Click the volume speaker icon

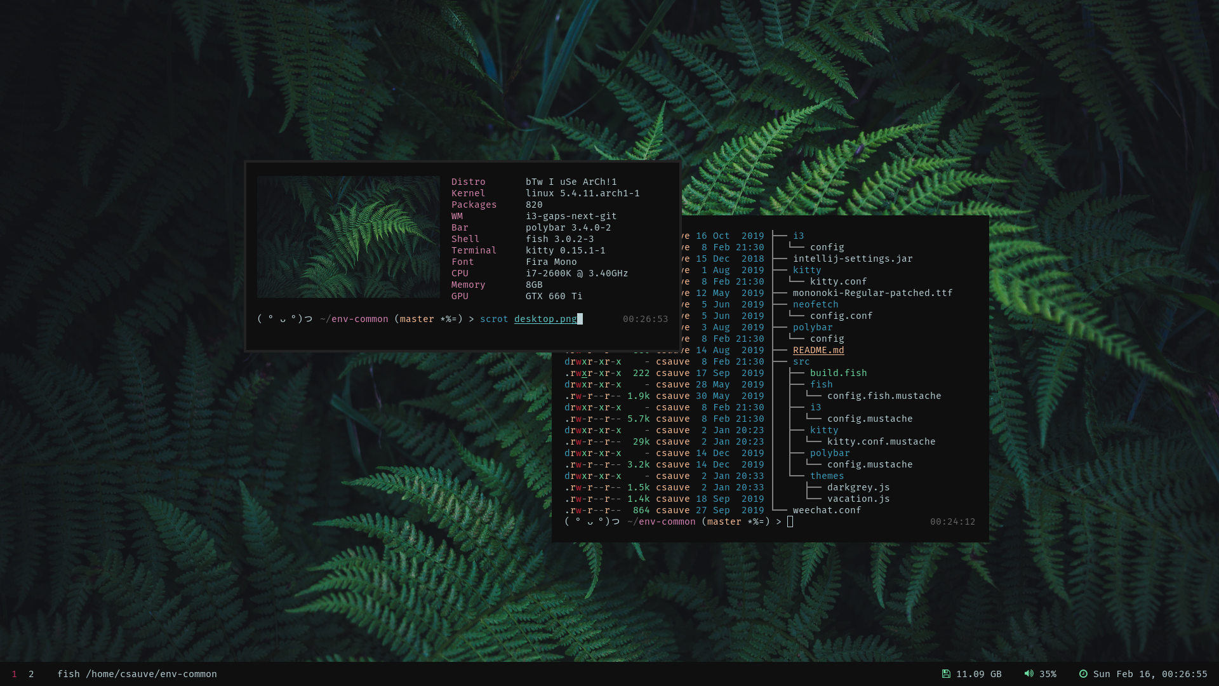click(1029, 674)
